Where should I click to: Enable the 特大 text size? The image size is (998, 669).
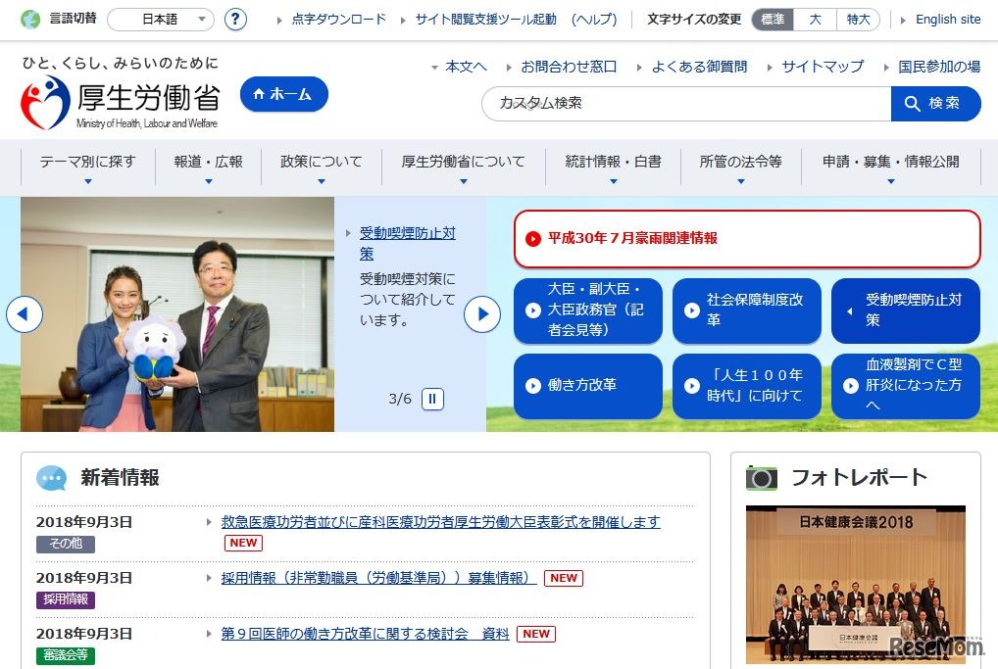[x=858, y=19]
